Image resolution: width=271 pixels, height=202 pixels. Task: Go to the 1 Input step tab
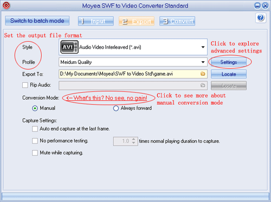96,21
